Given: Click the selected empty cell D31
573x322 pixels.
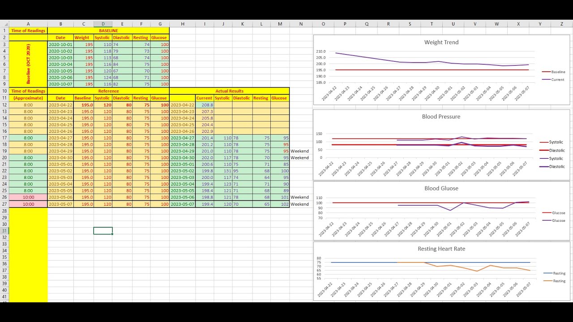Looking at the screenshot, I should [103, 231].
